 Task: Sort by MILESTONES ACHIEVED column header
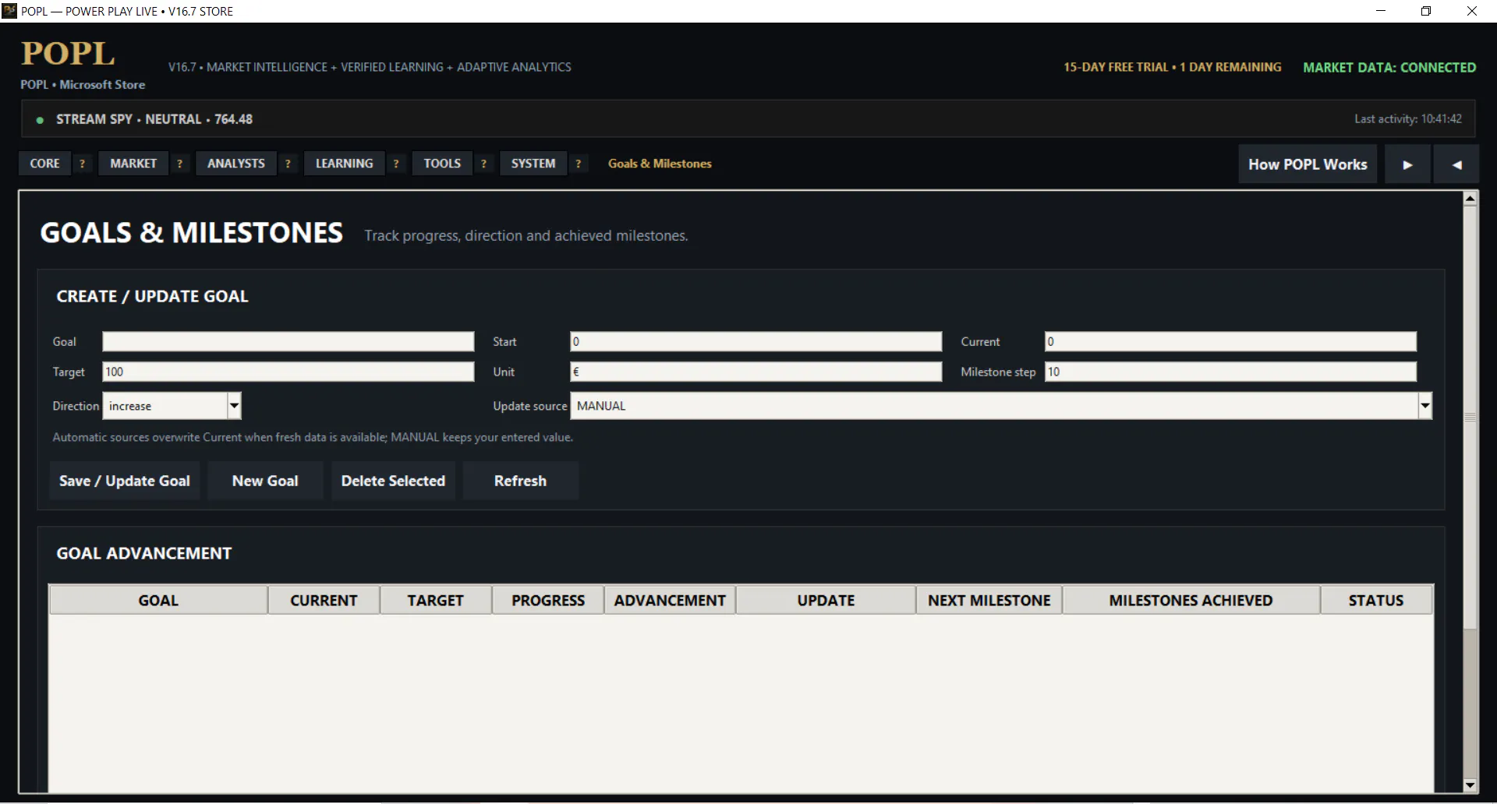[1191, 601]
